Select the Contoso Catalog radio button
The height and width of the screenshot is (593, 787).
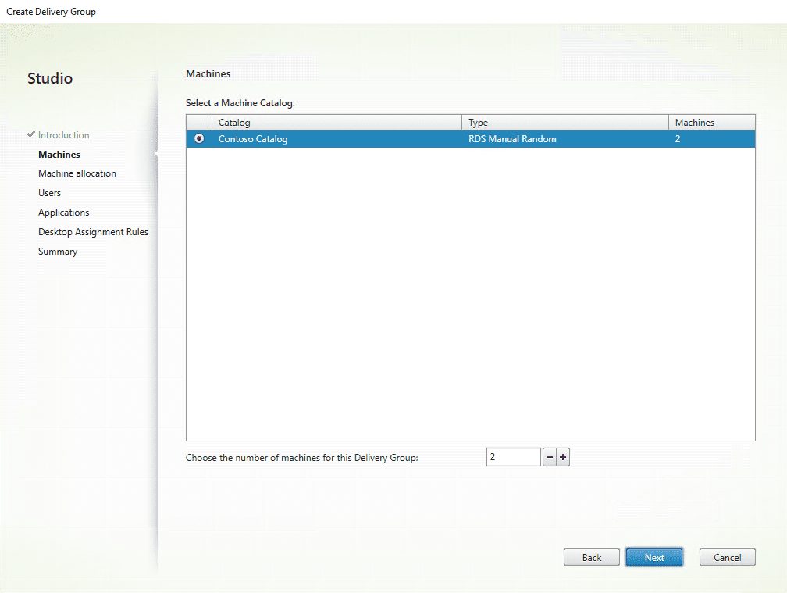point(199,138)
